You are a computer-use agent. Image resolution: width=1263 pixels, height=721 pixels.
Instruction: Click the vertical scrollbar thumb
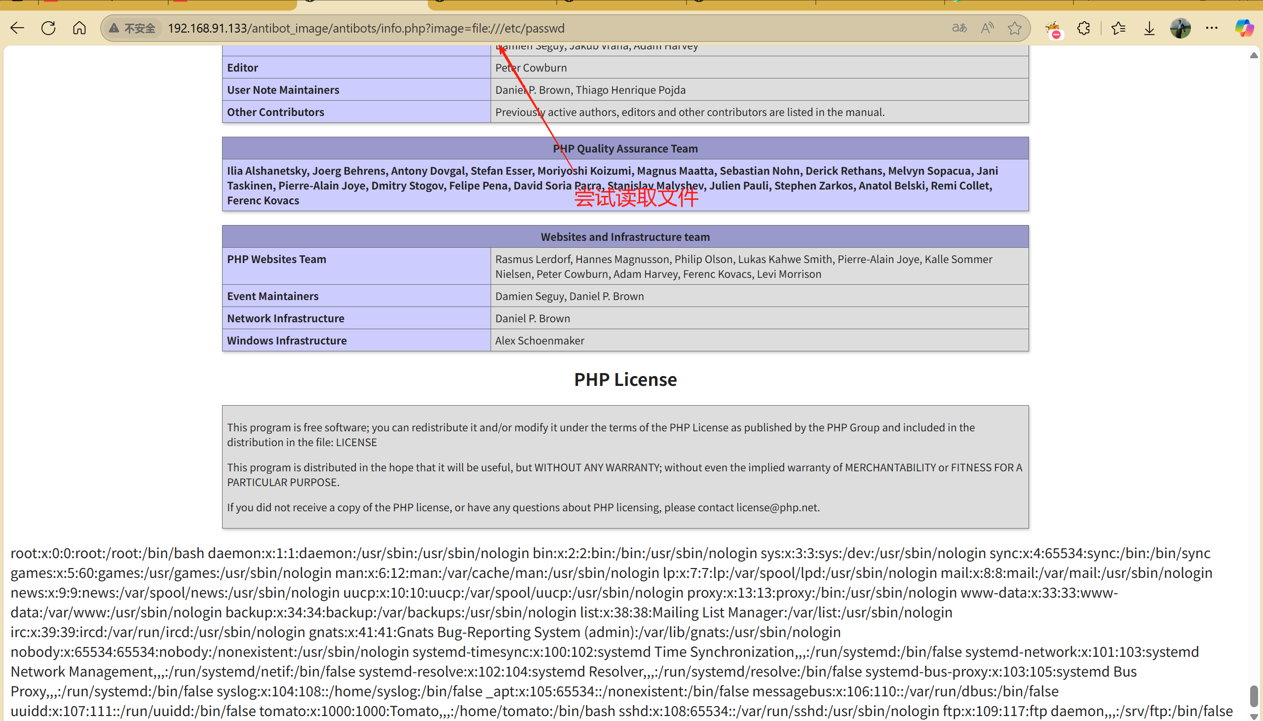[x=1254, y=696]
